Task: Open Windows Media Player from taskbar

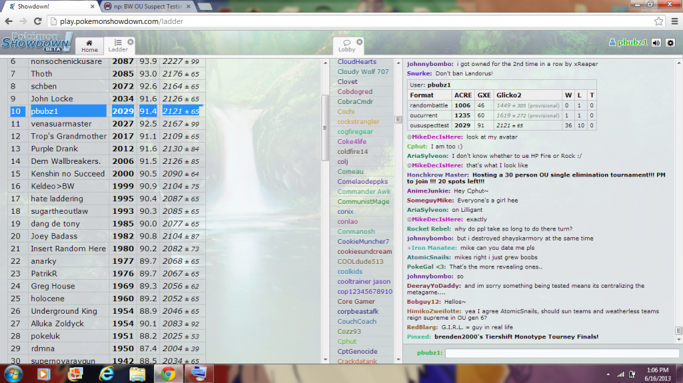Action: point(43,374)
